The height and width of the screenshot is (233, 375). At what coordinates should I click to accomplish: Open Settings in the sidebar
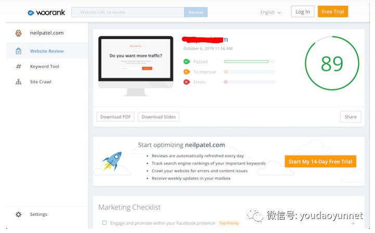(47, 214)
